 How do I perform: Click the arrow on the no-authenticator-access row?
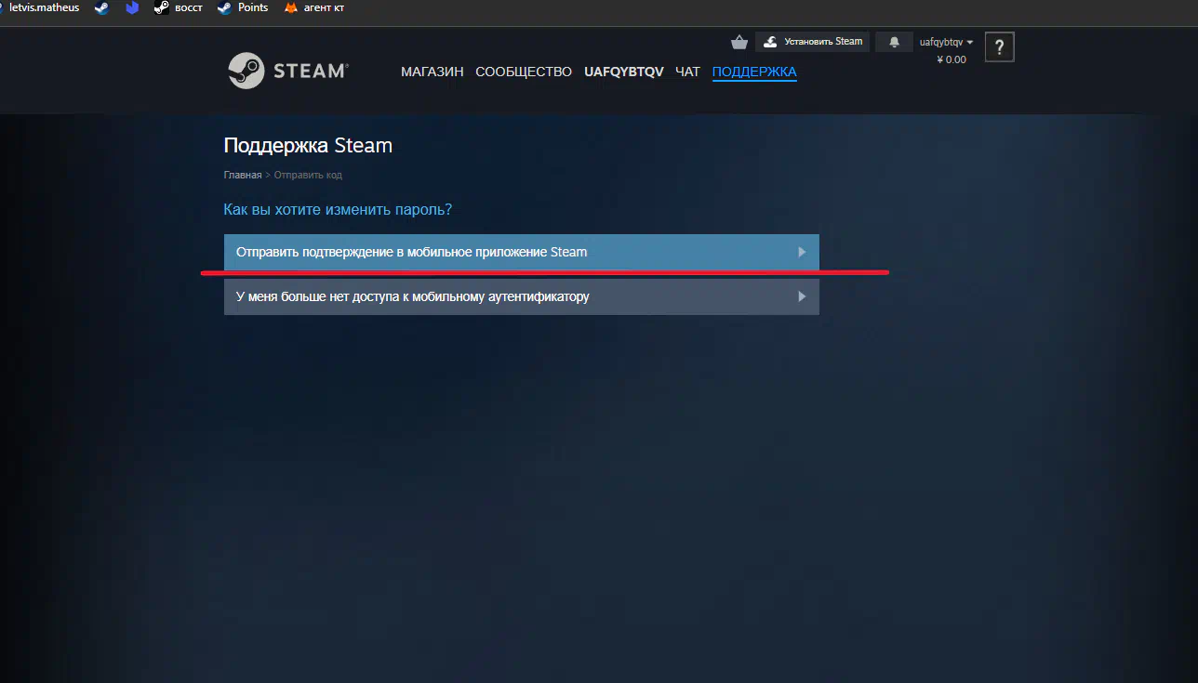pyautogui.click(x=802, y=297)
